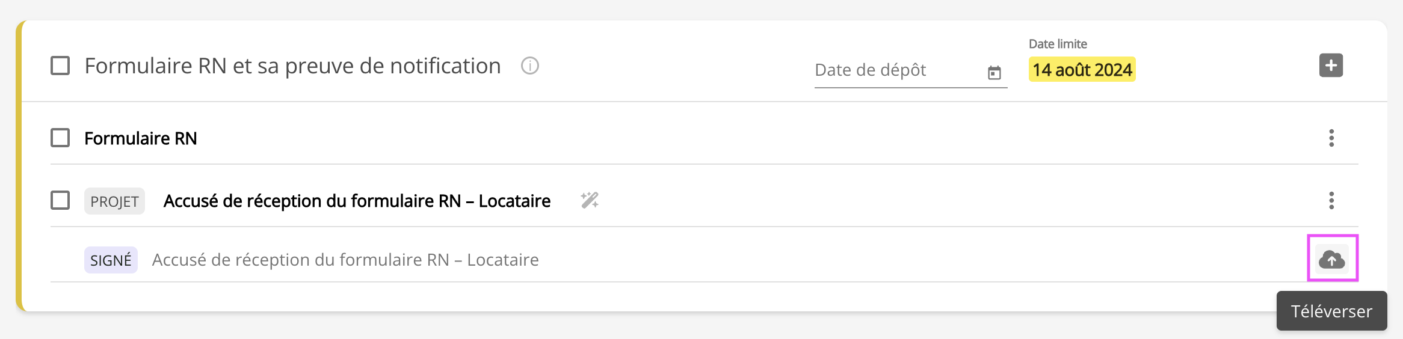This screenshot has height=339, width=1403.
Task: Open the bold Accusé de réception project title
Action: point(357,201)
